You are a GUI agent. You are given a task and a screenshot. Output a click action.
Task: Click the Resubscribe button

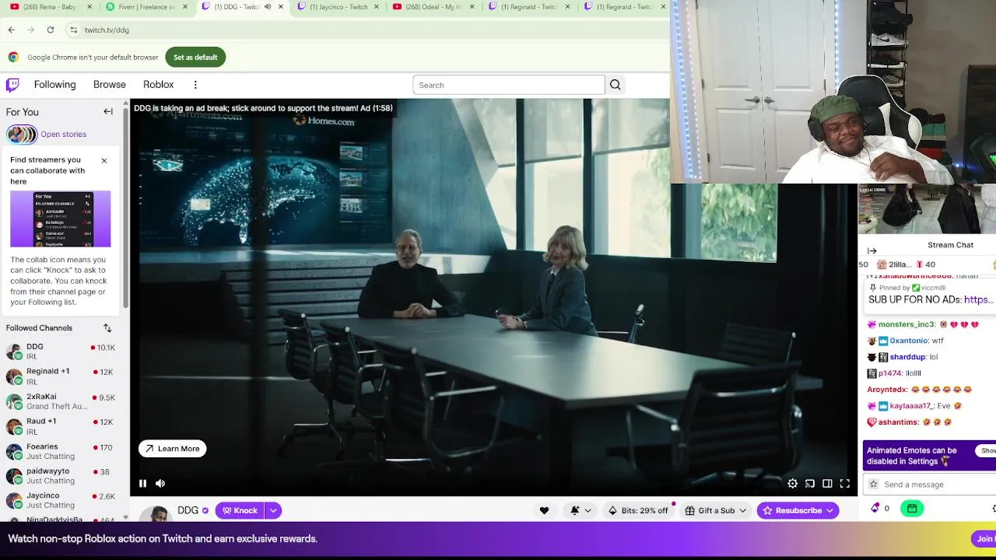[798, 511]
